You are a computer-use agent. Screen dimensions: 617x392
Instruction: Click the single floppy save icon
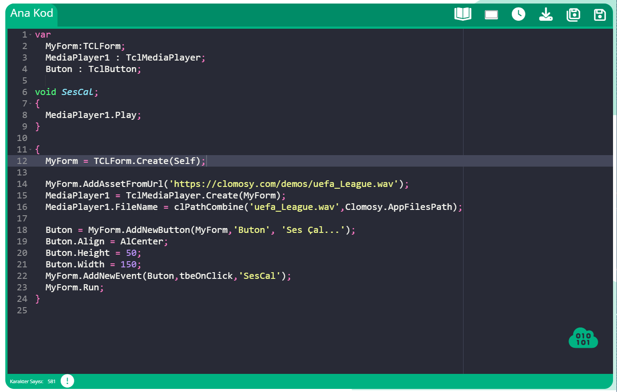coord(600,15)
